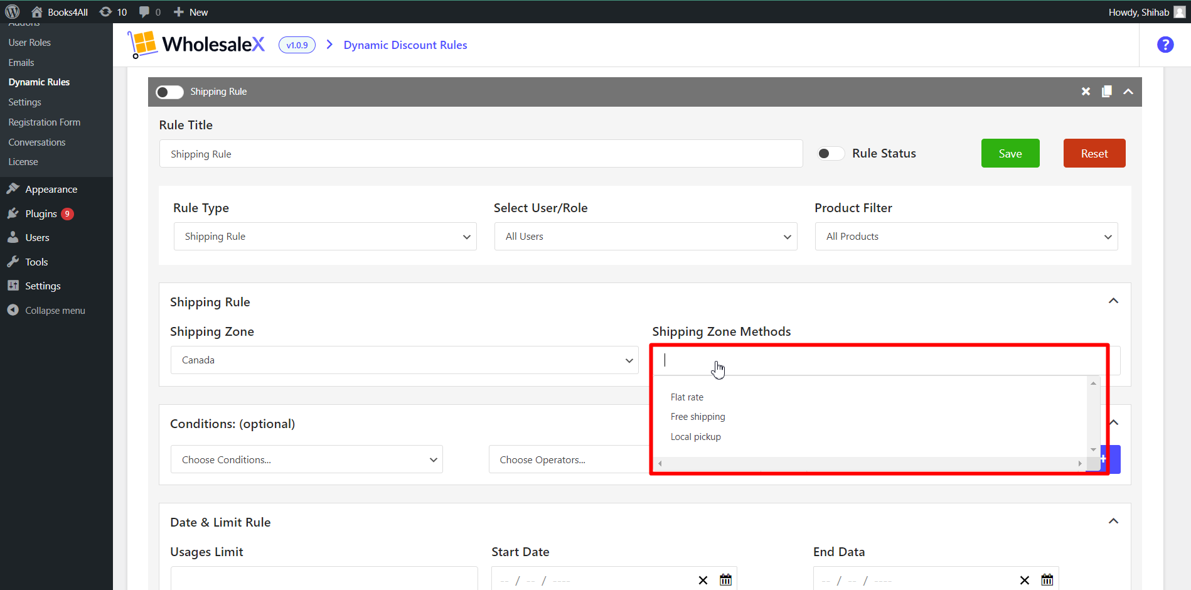Click the Tools wrench icon
The width and height of the screenshot is (1191, 590).
(x=13, y=262)
